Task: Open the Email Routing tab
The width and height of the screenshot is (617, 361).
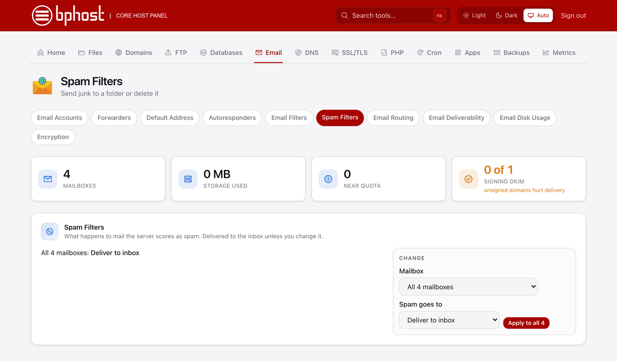Action: (393, 118)
